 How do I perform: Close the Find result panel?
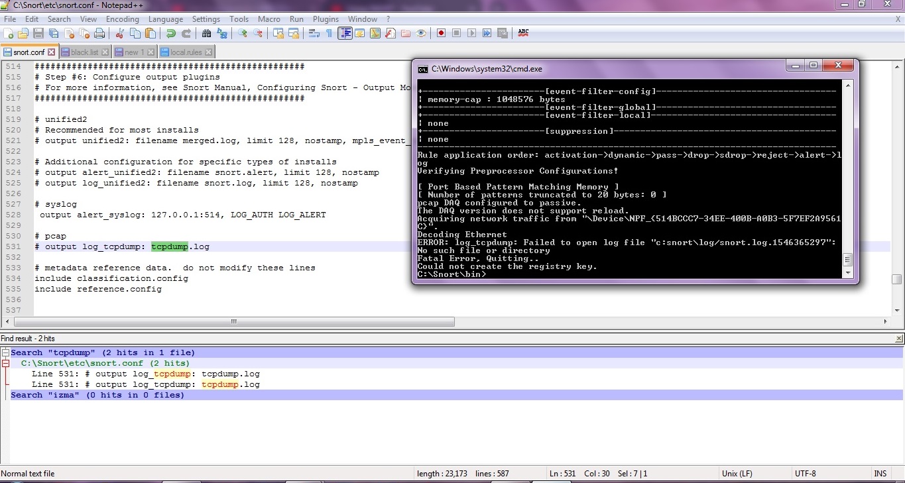click(x=899, y=339)
